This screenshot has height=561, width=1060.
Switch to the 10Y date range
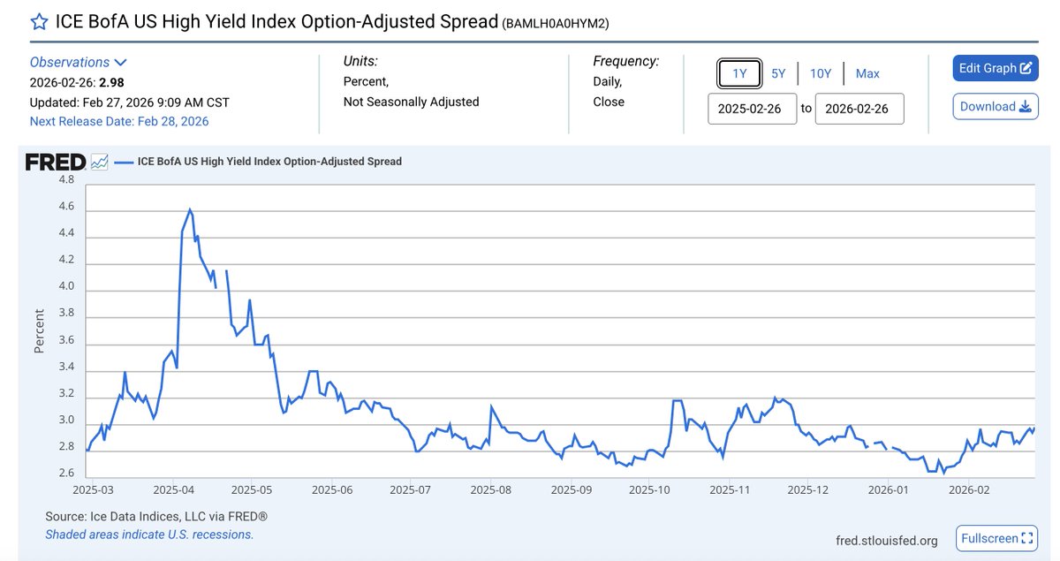pos(821,73)
